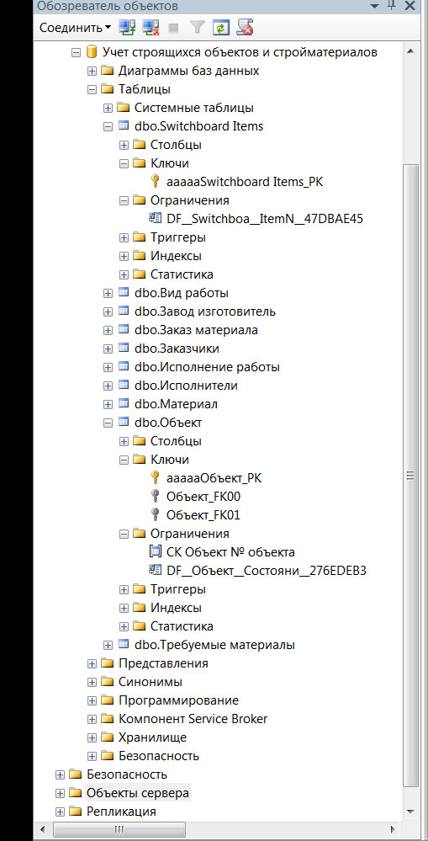Click the green refresh toolbar icon

coord(220,27)
